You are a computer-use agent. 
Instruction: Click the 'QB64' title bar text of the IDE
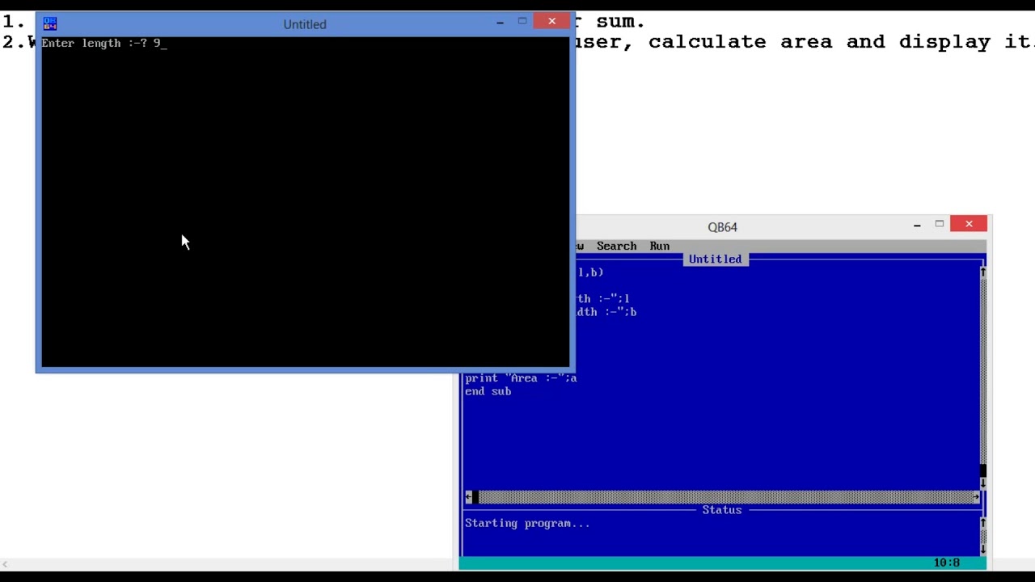pos(722,227)
